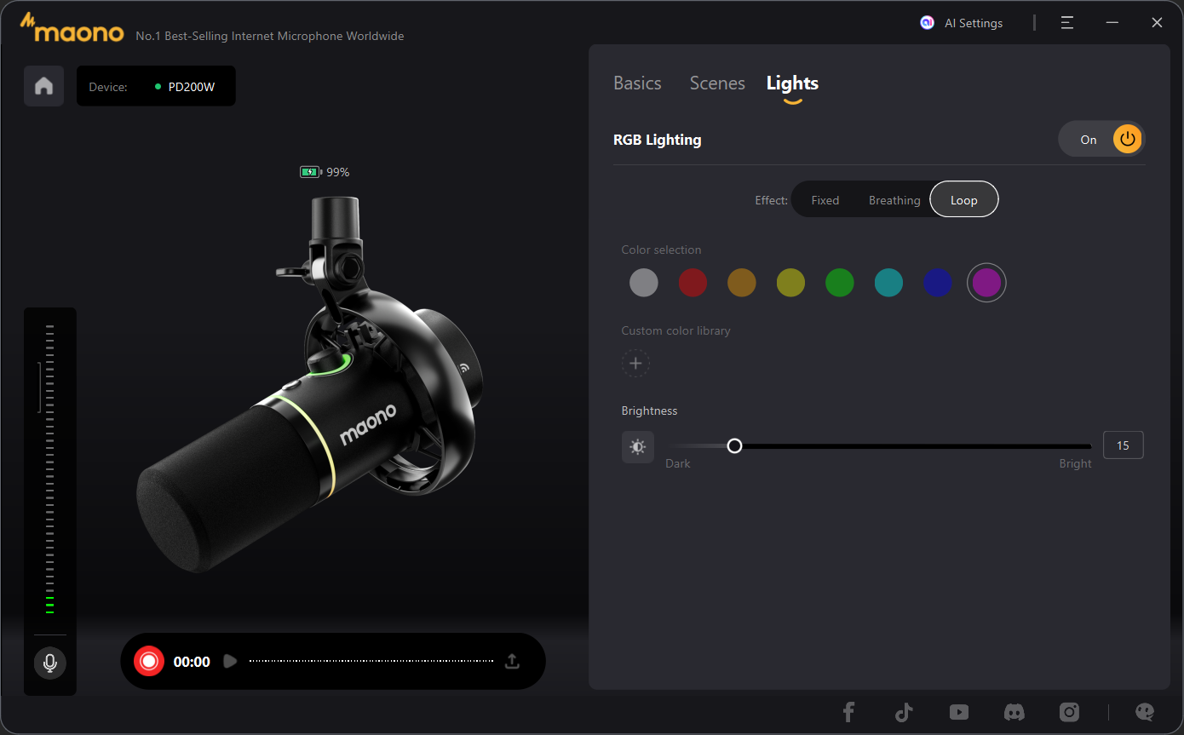Viewport: 1184px width, 735px height.
Task: Choose the blue color swatch
Action: (938, 283)
